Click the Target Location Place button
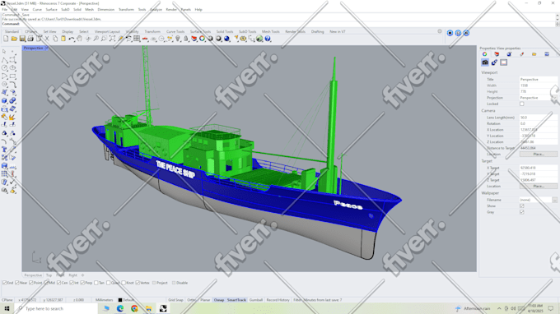 tap(539, 186)
